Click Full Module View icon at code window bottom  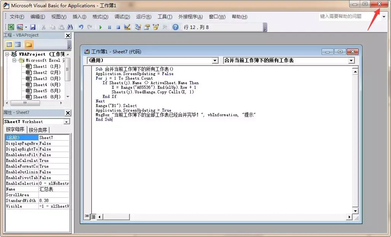tap(93, 216)
